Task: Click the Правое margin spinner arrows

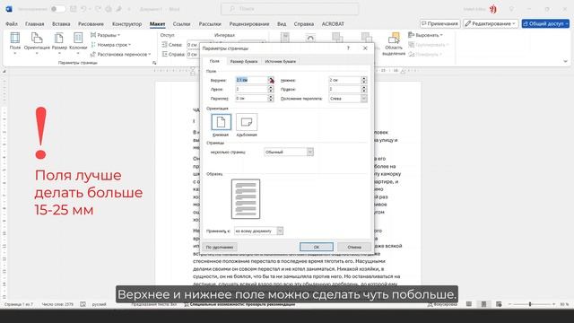Action: [x=363, y=89]
